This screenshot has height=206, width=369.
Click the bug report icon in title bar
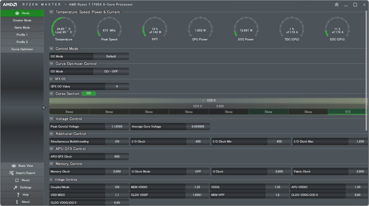pyautogui.click(x=337, y=5)
